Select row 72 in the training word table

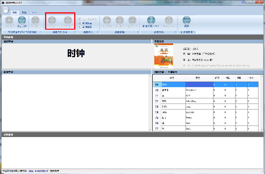point(206,101)
